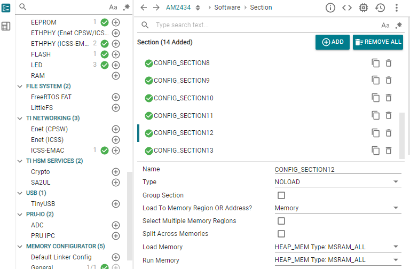Show generated code with brackets icon
The image size is (410, 269).
coord(347,7)
